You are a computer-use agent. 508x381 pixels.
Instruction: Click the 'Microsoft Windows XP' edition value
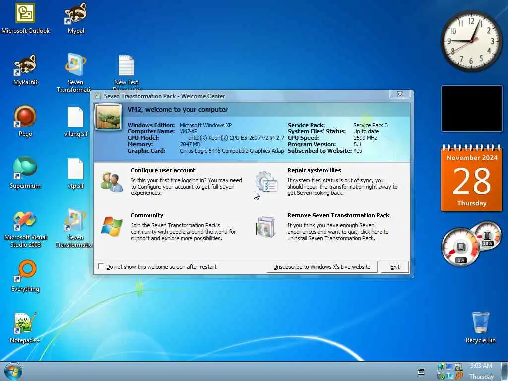[206, 125]
